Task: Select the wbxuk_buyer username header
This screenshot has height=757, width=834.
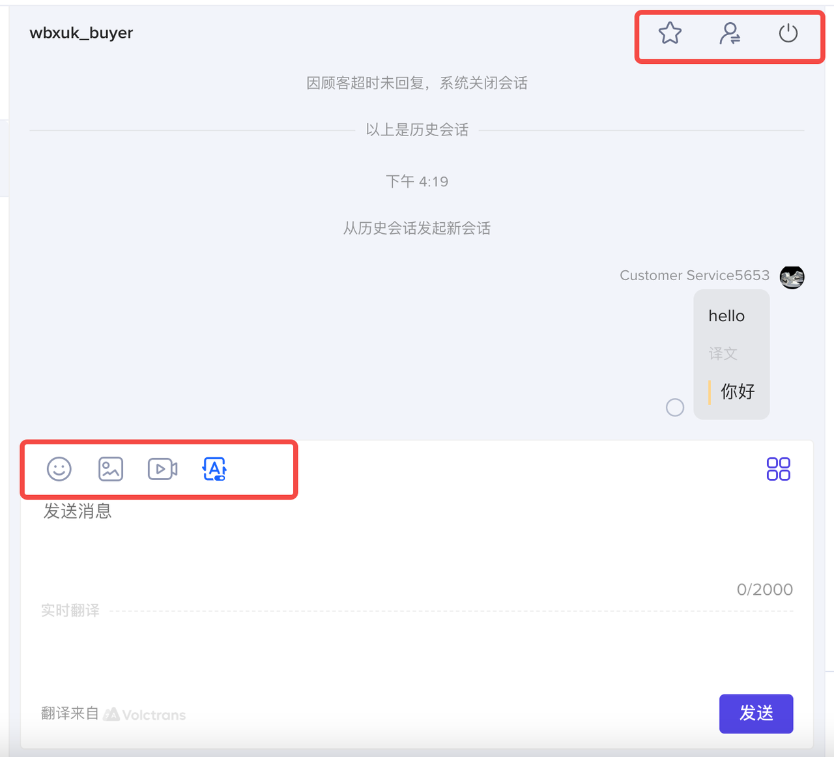Action: pyautogui.click(x=81, y=33)
